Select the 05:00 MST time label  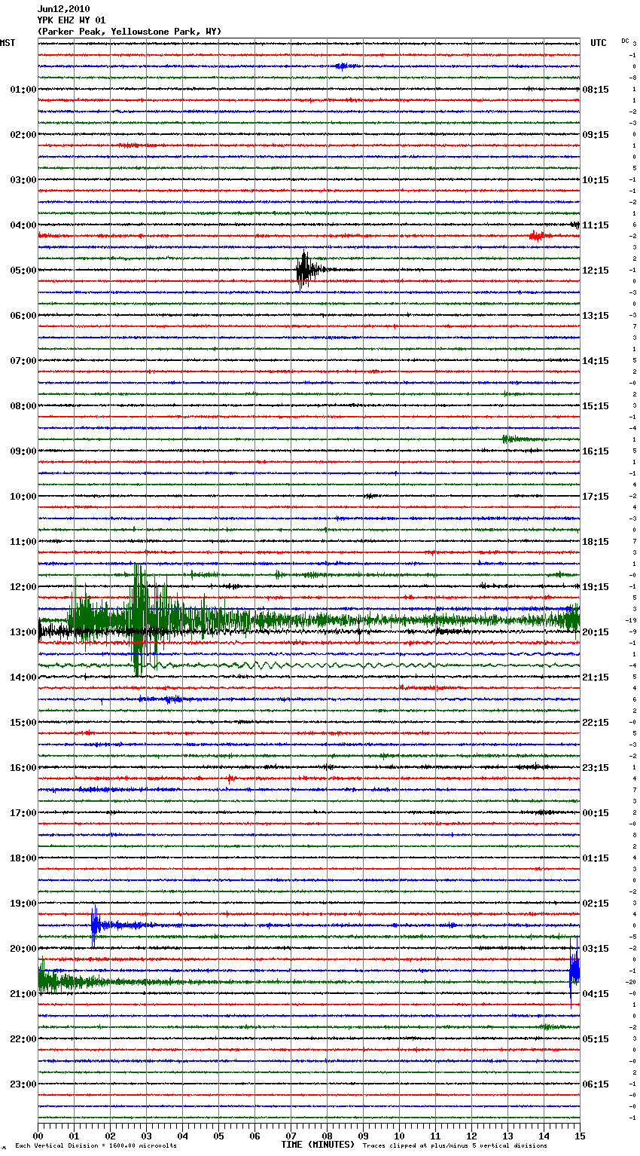coord(23,271)
